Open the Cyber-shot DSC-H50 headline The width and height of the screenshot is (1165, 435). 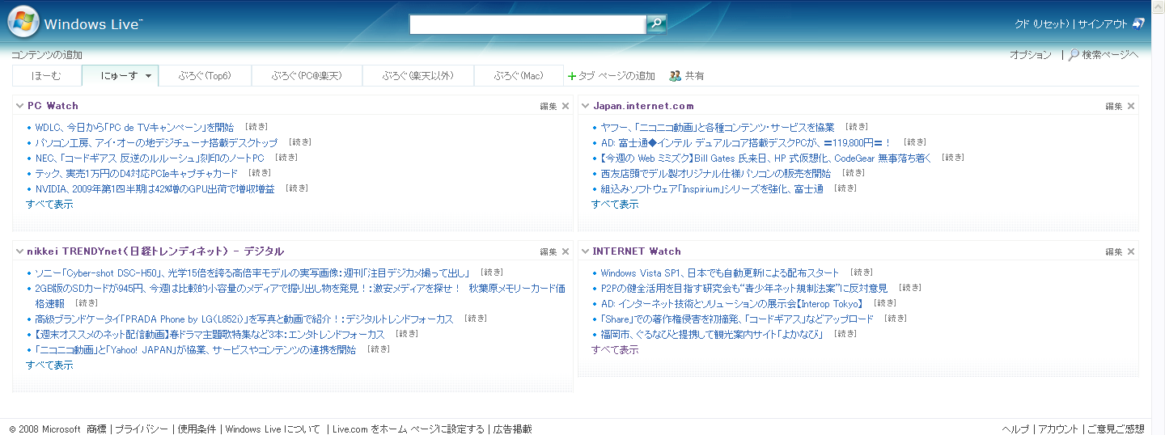[252, 272]
